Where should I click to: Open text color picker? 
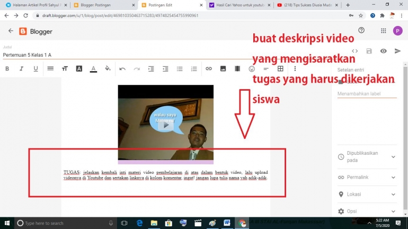pyautogui.click(x=93, y=68)
